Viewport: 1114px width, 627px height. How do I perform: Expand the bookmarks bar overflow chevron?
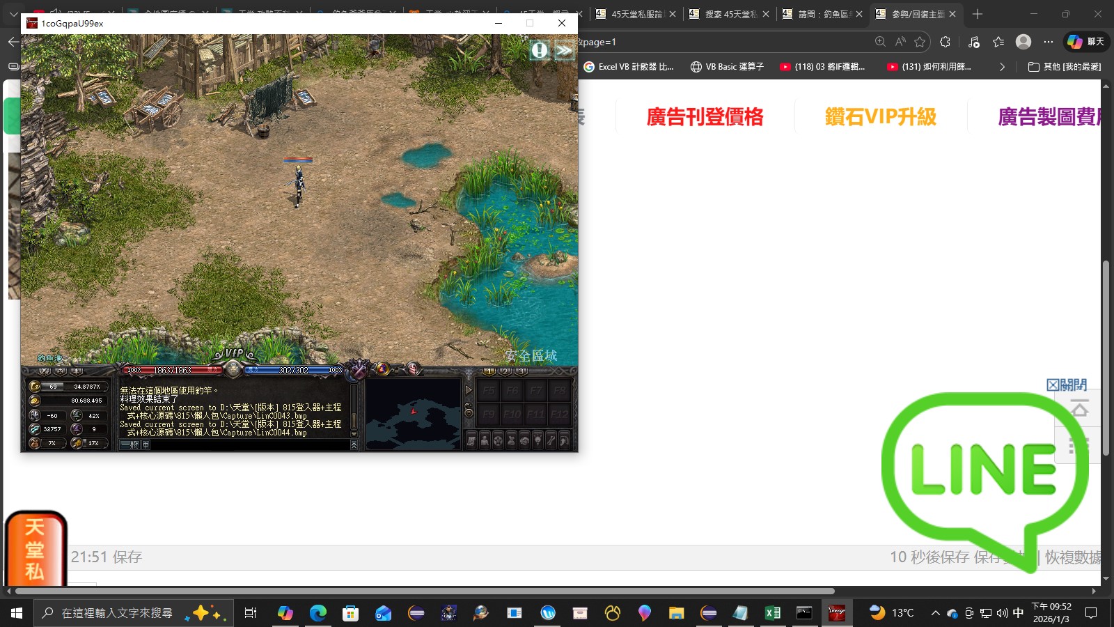pos(1002,67)
